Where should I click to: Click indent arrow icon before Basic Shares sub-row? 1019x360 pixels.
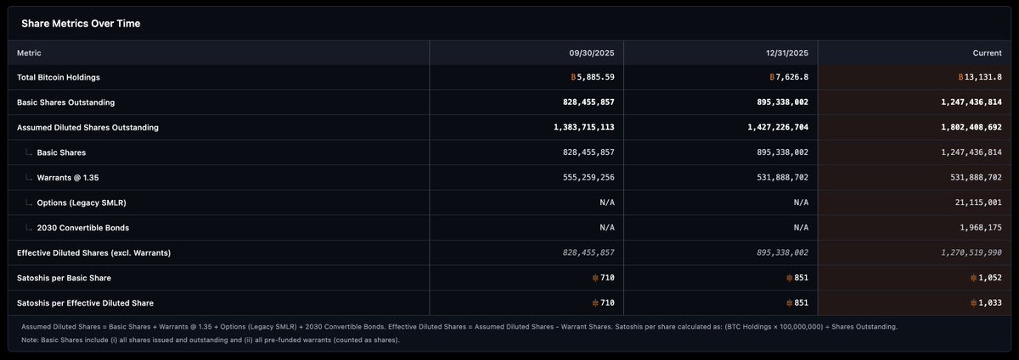28,152
